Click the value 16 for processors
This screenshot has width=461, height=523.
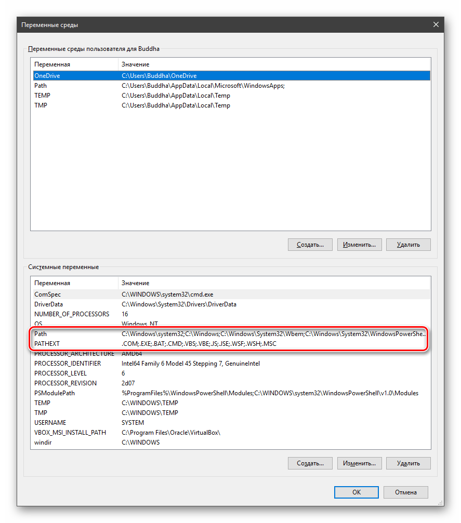coord(125,314)
